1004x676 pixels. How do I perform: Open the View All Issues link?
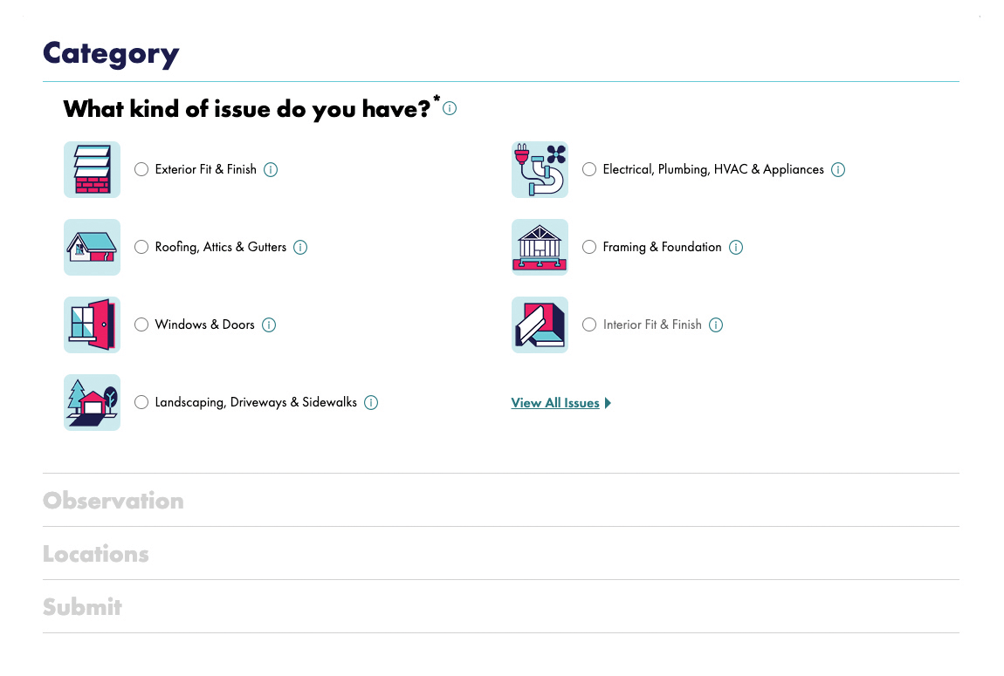(x=555, y=403)
